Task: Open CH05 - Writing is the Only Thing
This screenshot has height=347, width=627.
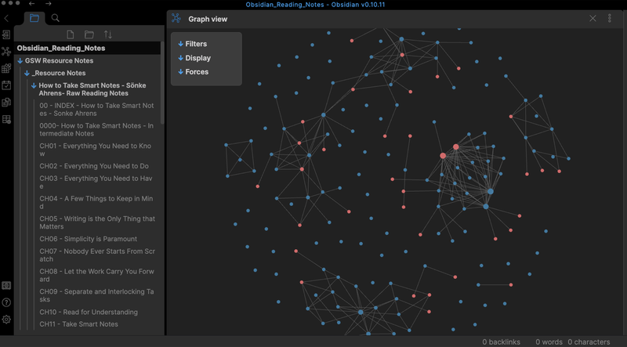Action: (96, 222)
